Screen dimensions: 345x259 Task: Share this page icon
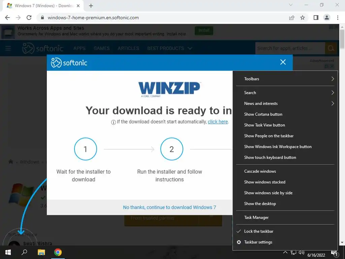point(292,18)
